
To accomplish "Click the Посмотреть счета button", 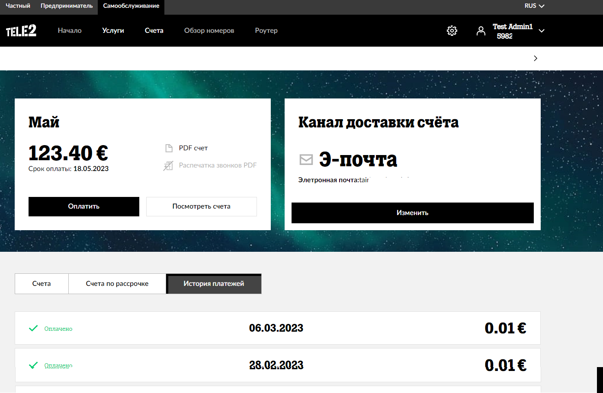I will click(202, 206).
